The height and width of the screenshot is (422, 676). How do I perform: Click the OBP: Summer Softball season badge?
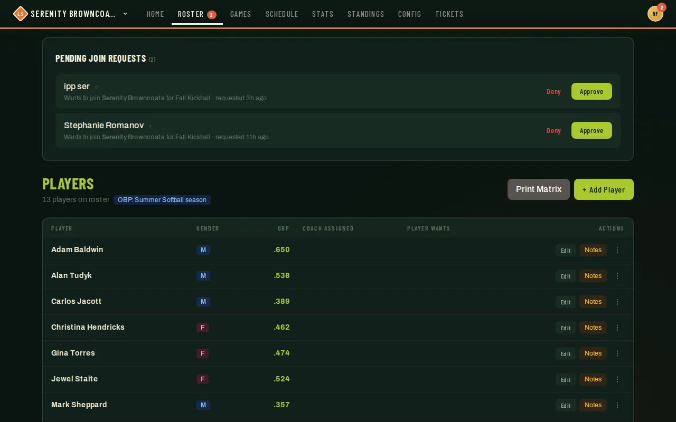[162, 200]
